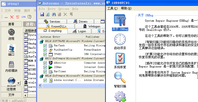Sort by the Autorun Entry column header
This screenshot has height=102, width=198.
(x=60, y=37)
